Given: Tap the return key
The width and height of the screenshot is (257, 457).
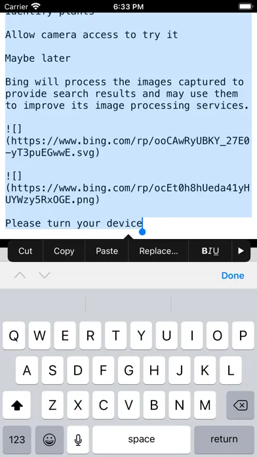Looking at the screenshot, I should [x=224, y=439].
